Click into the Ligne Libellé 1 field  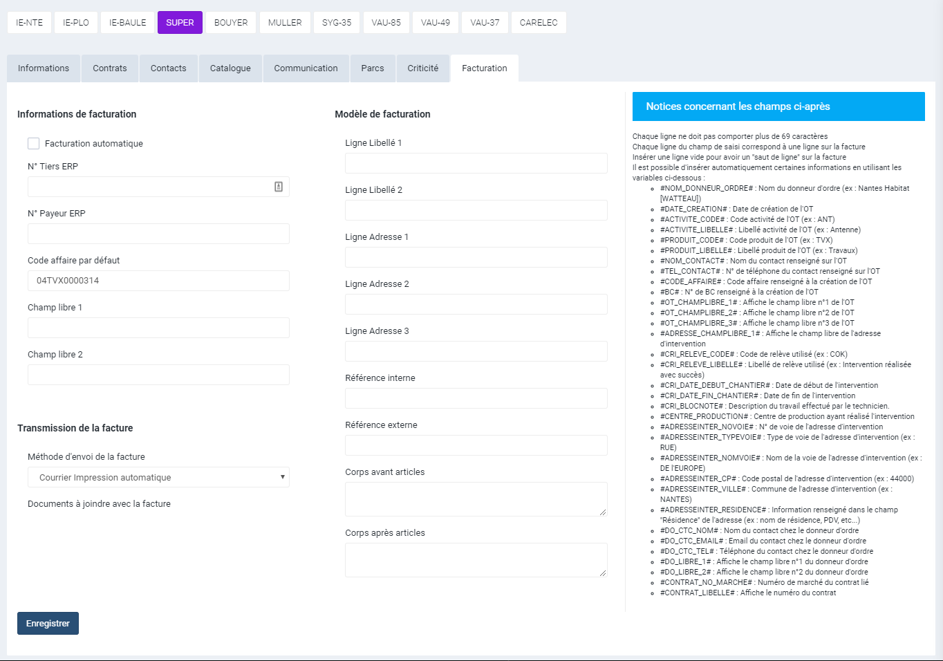(476, 163)
